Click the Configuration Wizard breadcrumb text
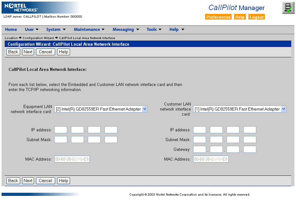The width and height of the screenshot is (296, 200). (x=38, y=38)
